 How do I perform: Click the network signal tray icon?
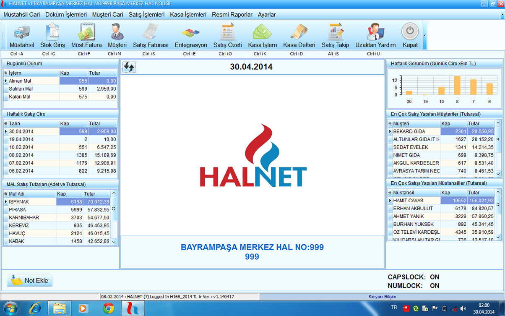[454, 309]
